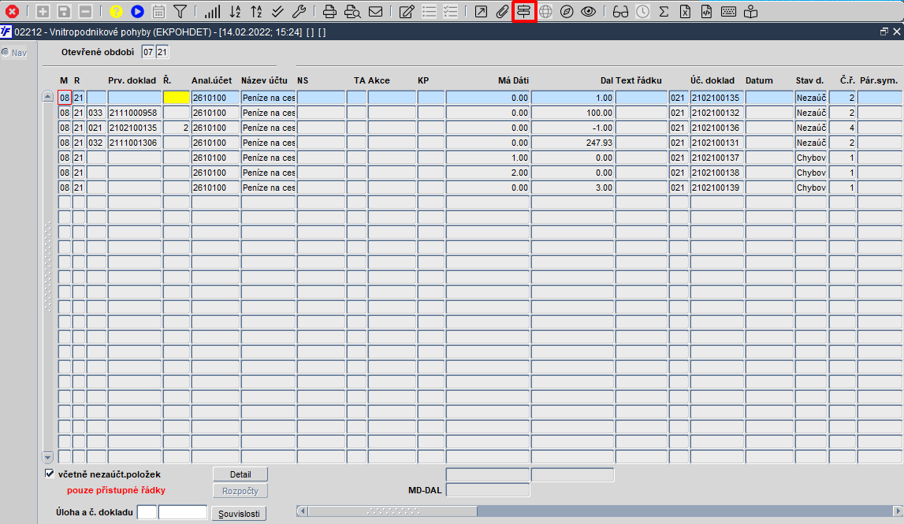Uncheck the včetně nezaúčt.položek checkbox
Screen dimensions: 904x524
[50, 474]
